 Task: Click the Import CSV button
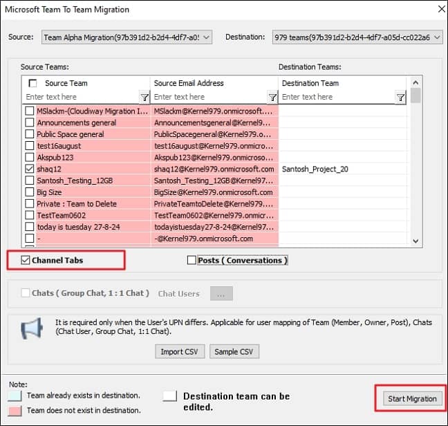coord(180,351)
